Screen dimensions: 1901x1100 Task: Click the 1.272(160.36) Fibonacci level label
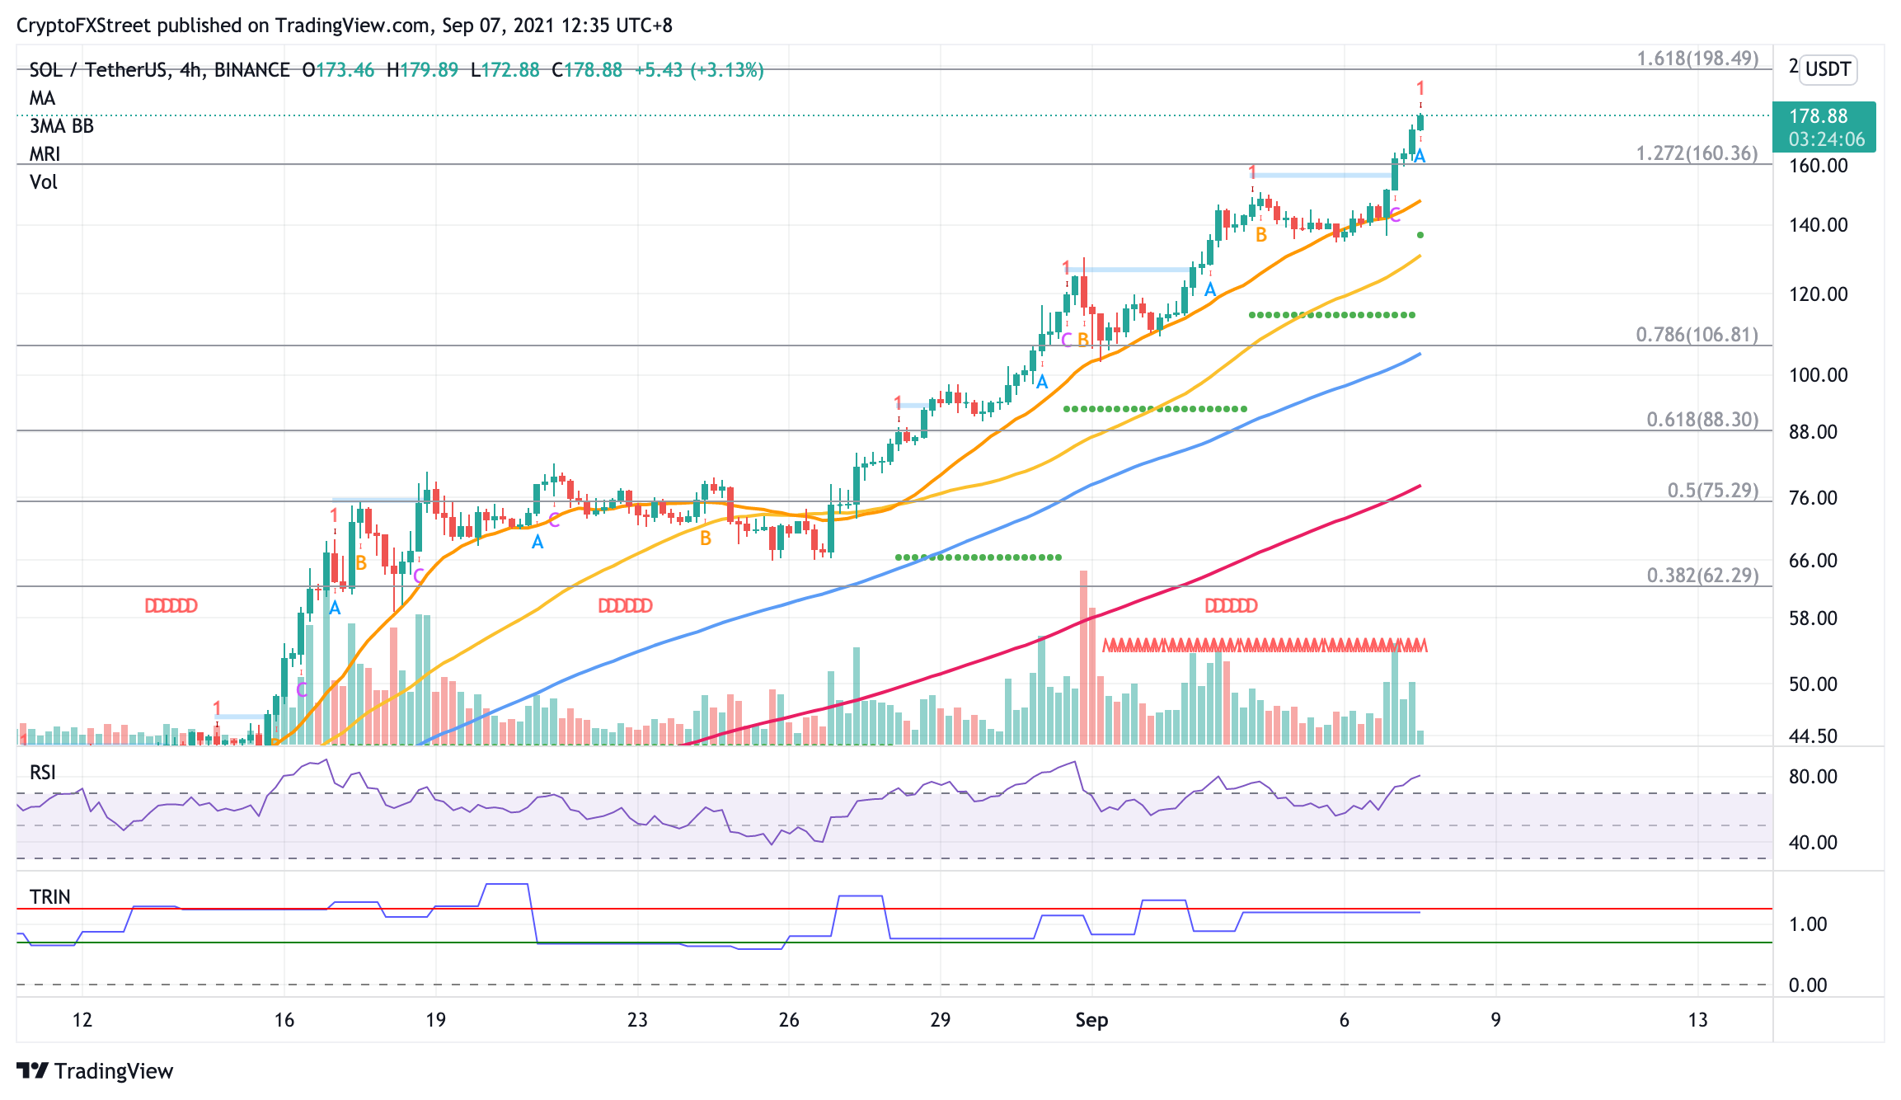[x=1697, y=153]
